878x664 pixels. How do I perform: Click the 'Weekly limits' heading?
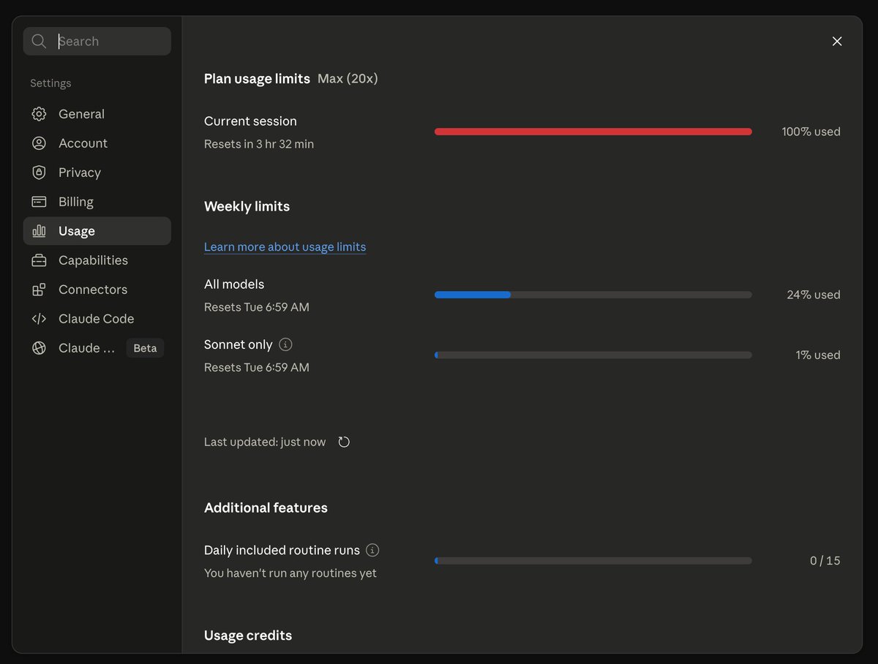coord(247,206)
